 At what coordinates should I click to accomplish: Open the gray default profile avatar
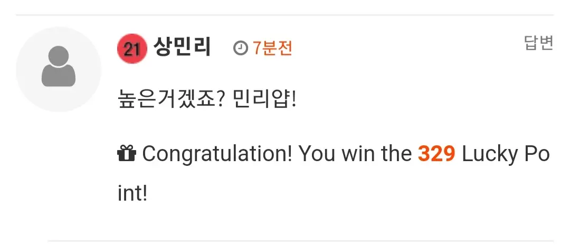59,69
